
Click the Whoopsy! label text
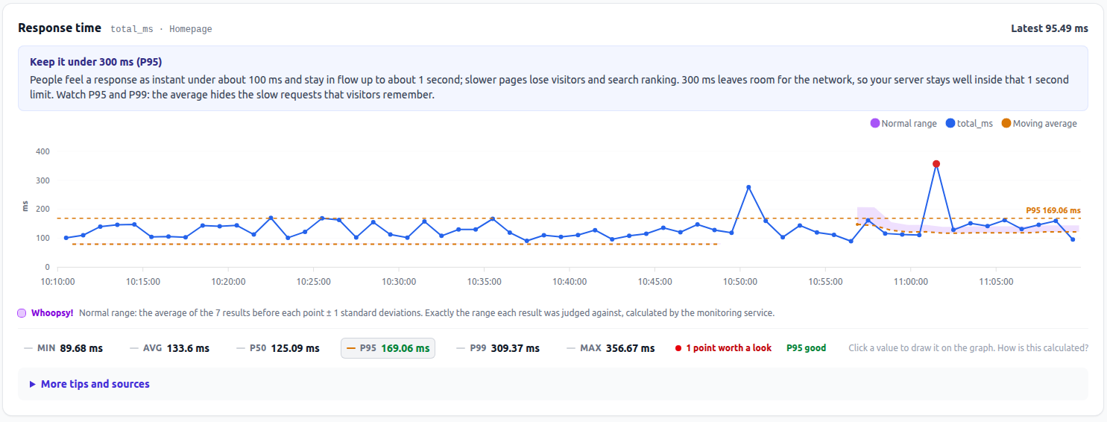52,313
